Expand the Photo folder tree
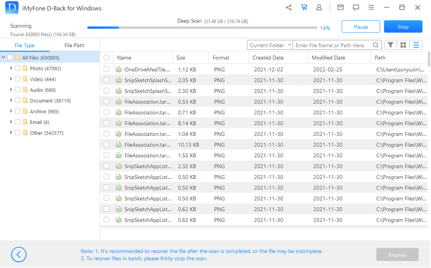Viewport: 431px width, 268px height. pyautogui.click(x=11, y=68)
